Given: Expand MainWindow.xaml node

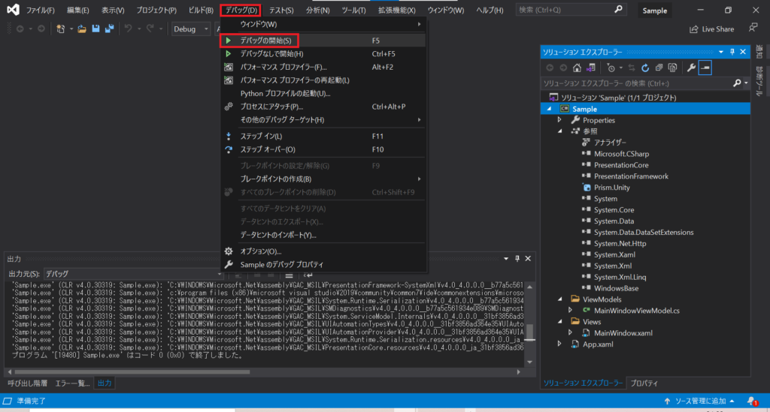Looking at the screenshot, I should (570, 332).
